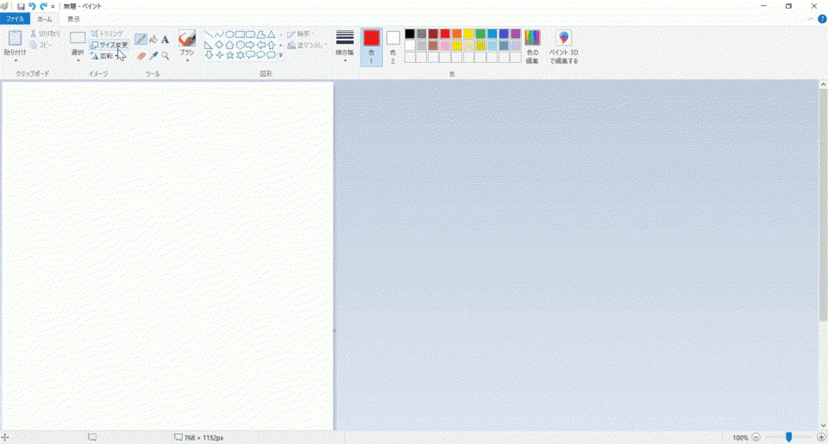828x444 pixels.
Task: Open the blue Help question mark icon
Action: click(822, 19)
